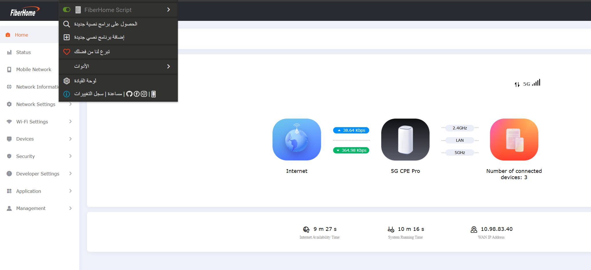Click the Mobile Network phone icon
This screenshot has width=591, height=270.
pos(9,69)
